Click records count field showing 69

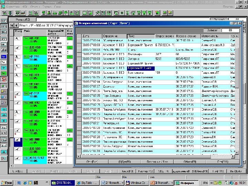tap(230, 30)
